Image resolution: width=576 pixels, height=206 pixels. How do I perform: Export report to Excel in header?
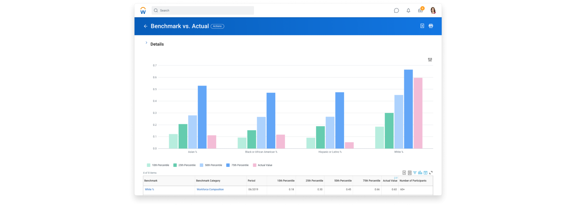[422, 26]
